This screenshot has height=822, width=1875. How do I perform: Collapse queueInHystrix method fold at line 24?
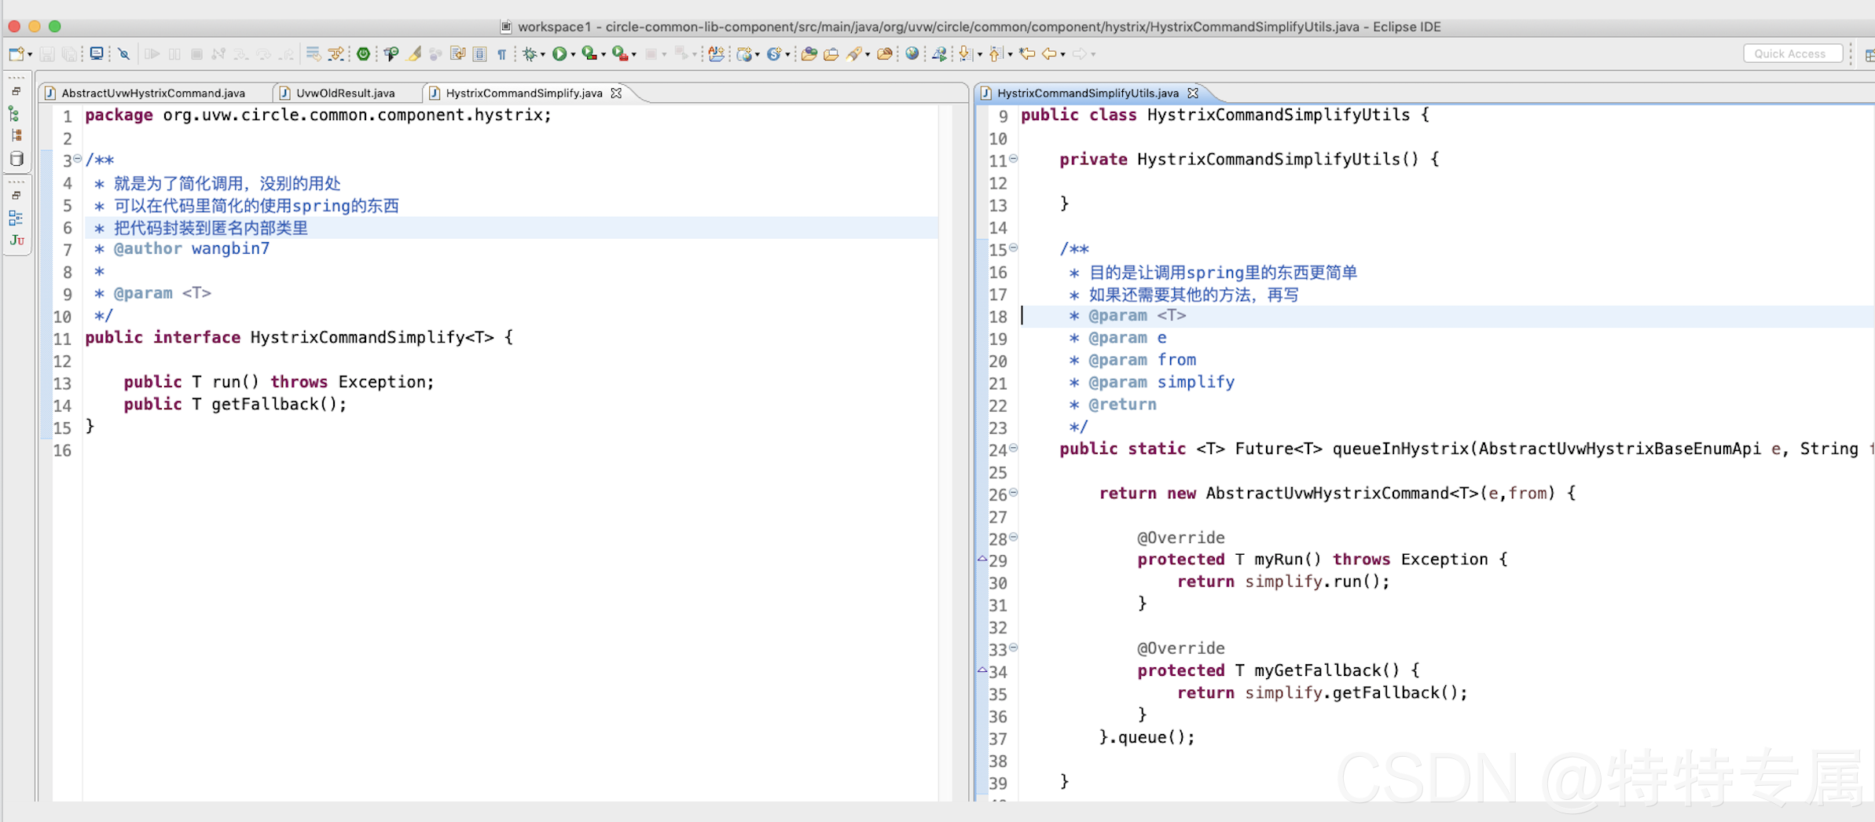(1014, 448)
